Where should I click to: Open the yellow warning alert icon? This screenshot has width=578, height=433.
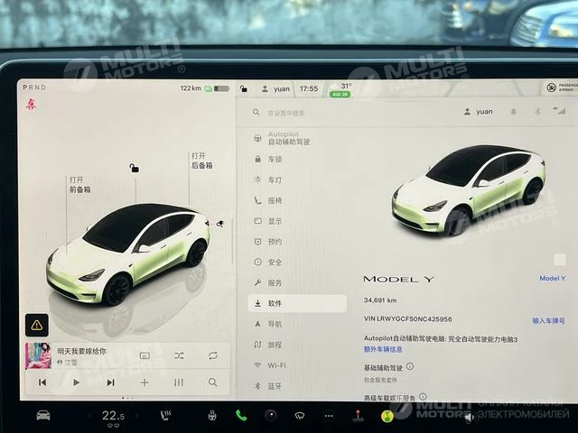click(36, 325)
